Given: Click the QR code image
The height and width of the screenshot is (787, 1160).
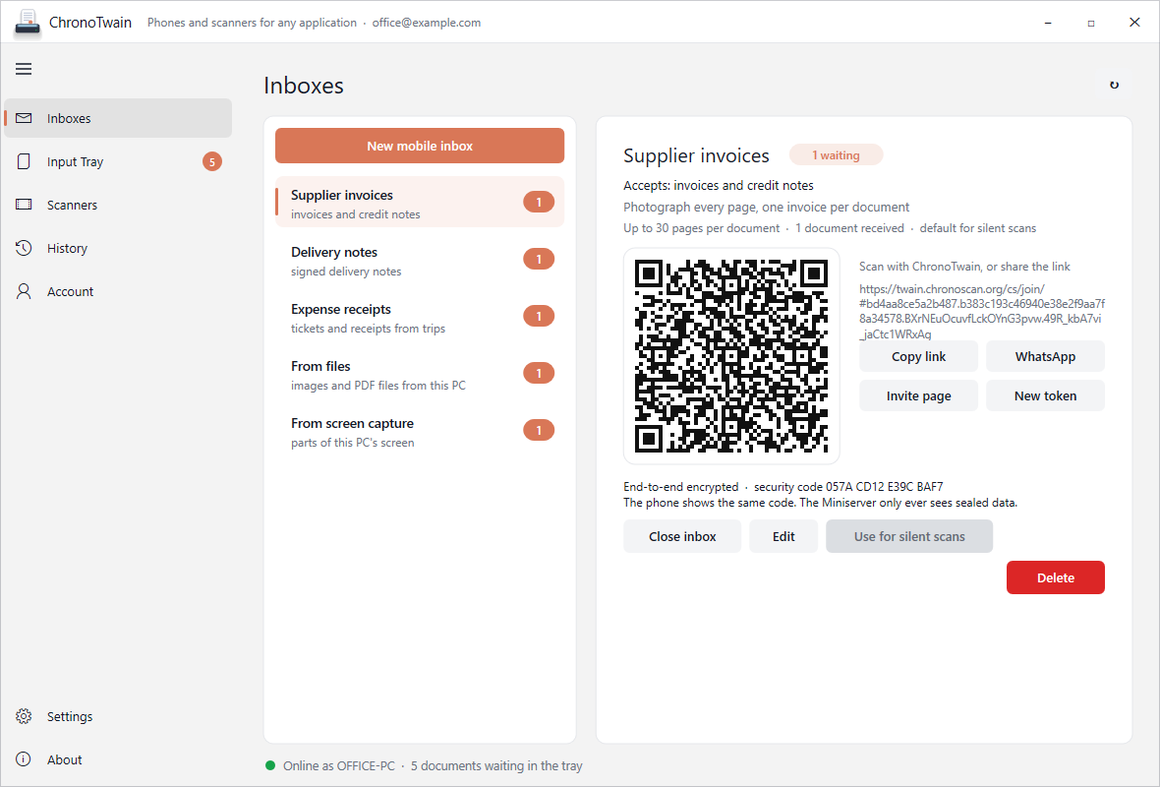Looking at the screenshot, I should tap(731, 355).
